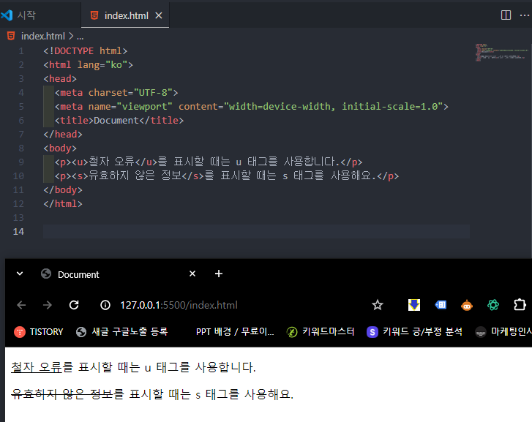Close the Document browser tab
This screenshot has width=532, height=422.
click(x=192, y=274)
